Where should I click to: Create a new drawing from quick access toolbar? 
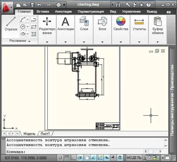coord(19,5)
